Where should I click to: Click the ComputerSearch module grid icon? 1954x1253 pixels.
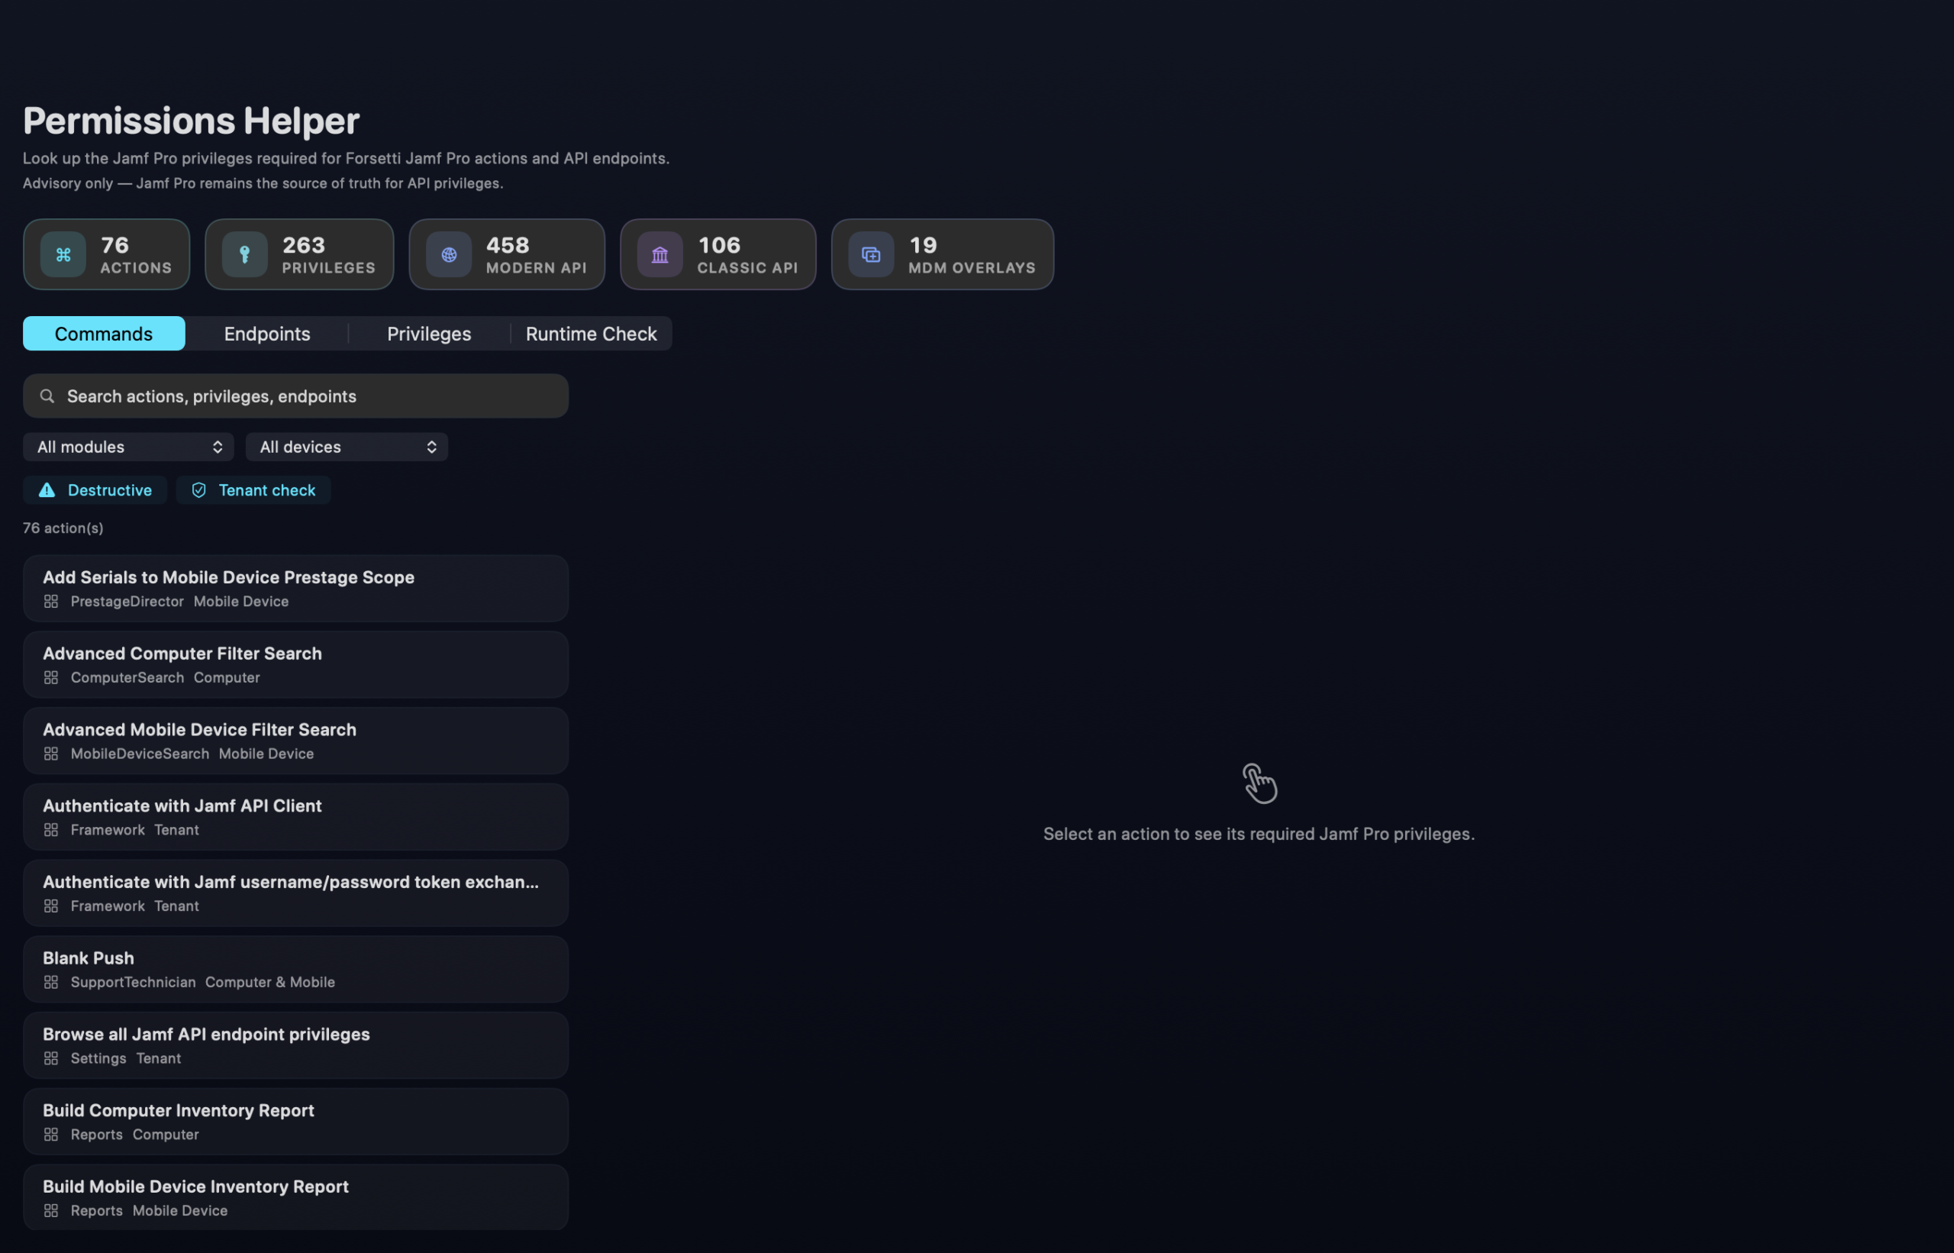click(51, 678)
